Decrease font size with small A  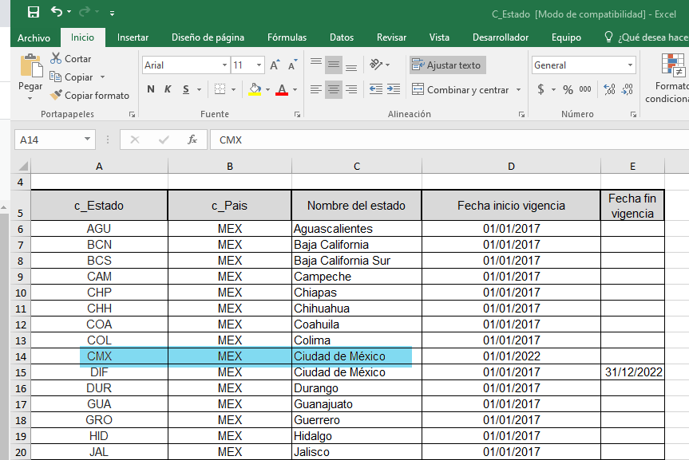pos(292,65)
